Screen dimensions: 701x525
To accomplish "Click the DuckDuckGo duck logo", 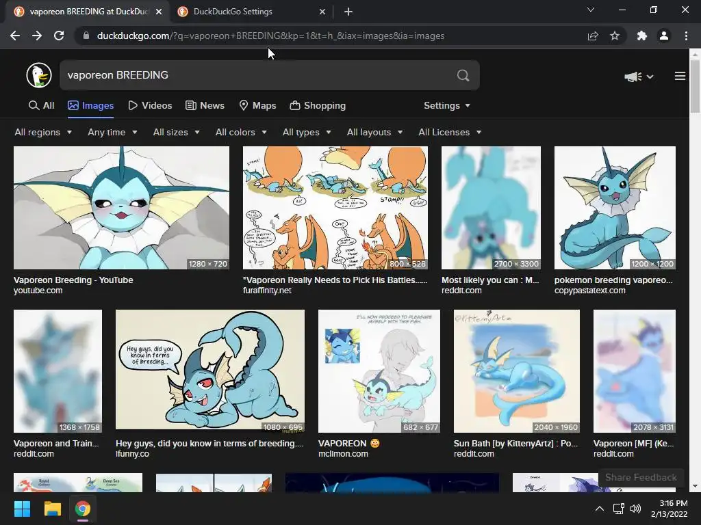I will [x=39, y=75].
